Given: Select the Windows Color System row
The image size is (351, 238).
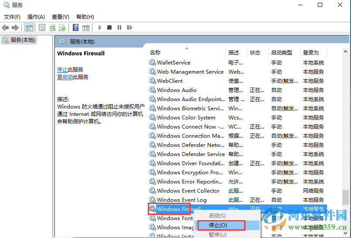Looking at the screenshot, I should coord(237,118).
